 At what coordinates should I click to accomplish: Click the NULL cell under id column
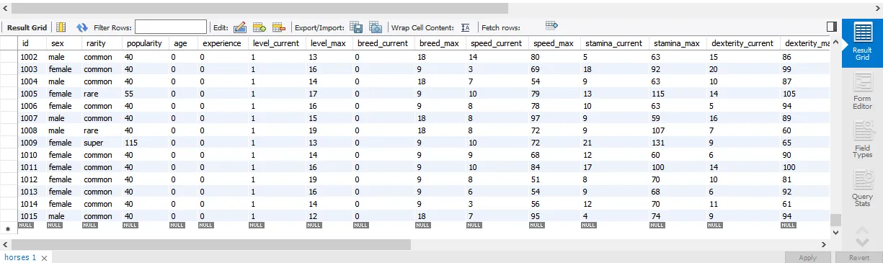point(26,226)
